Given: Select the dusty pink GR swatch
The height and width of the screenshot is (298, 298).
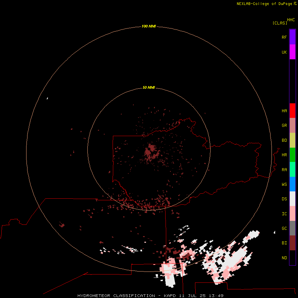Looking at the screenshot, I should pos(292,125).
